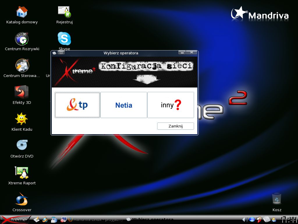Screen dimensions: 298x224
Task: Click the taskbar clock
Action: (x=289, y=220)
